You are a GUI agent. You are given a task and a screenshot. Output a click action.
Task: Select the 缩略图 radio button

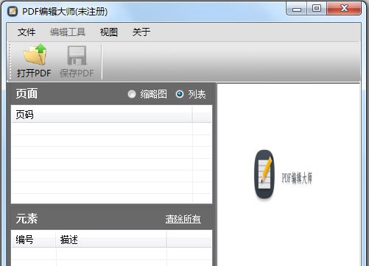pos(132,94)
